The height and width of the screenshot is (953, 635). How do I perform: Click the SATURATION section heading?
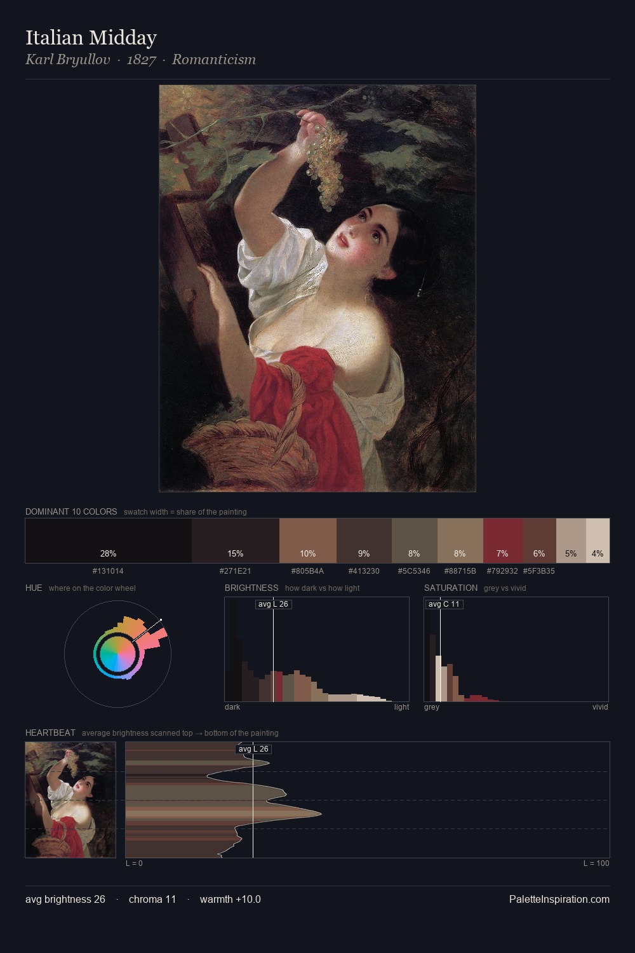451,588
